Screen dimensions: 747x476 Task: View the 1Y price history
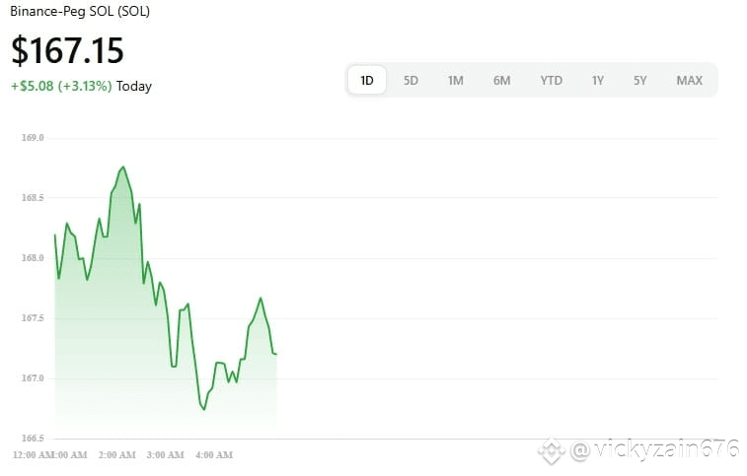coord(598,81)
